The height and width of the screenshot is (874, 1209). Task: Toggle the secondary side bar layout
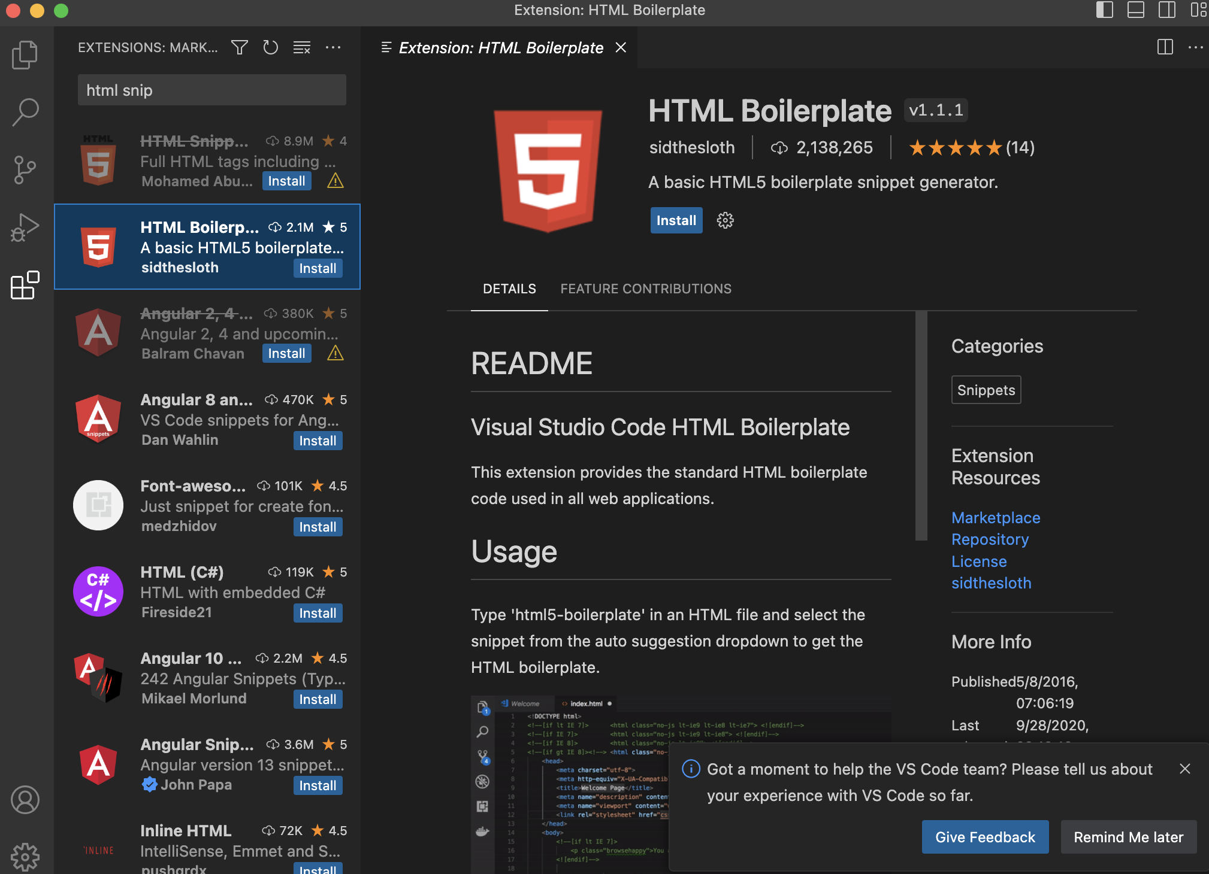(x=1166, y=10)
